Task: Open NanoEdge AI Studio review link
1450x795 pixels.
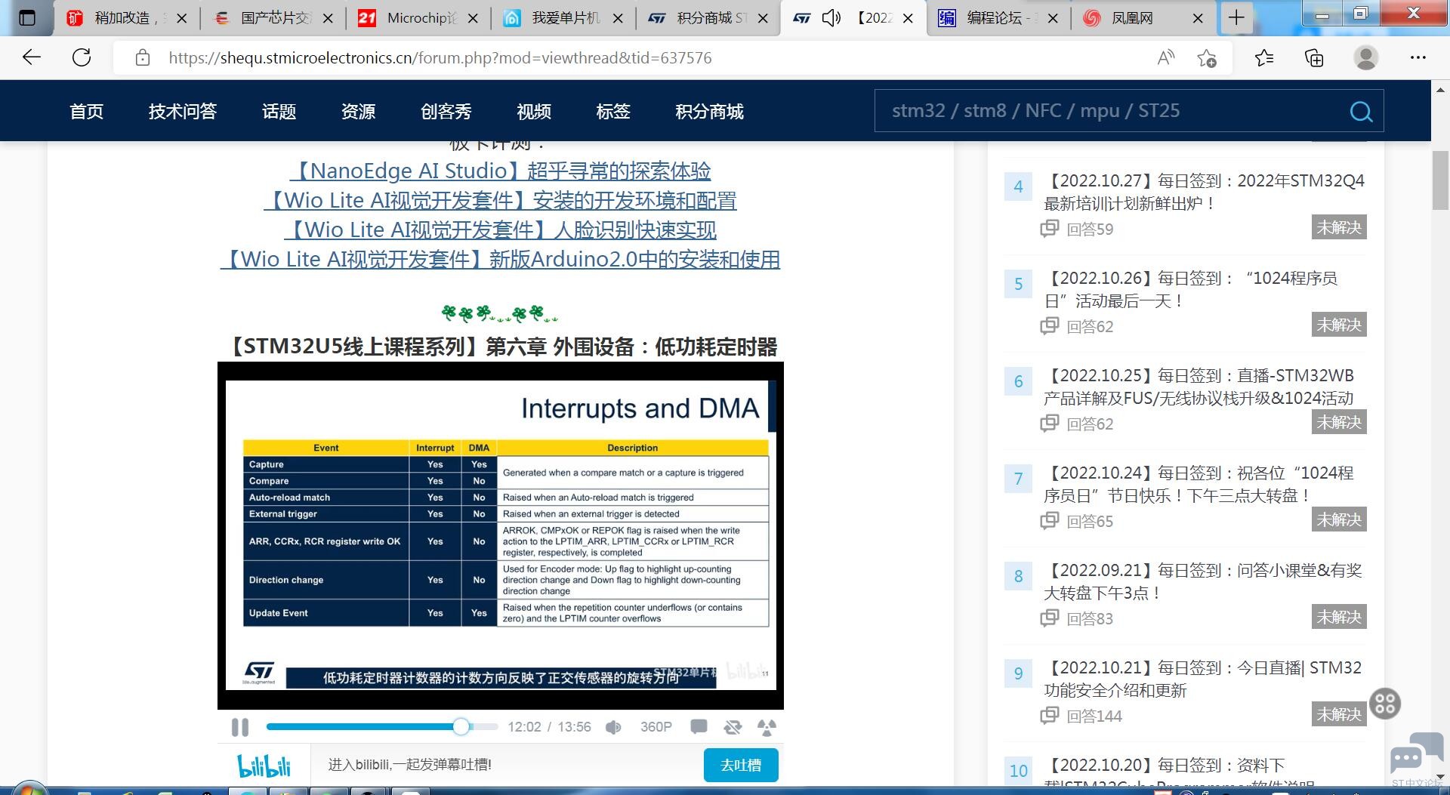Action: click(x=500, y=171)
